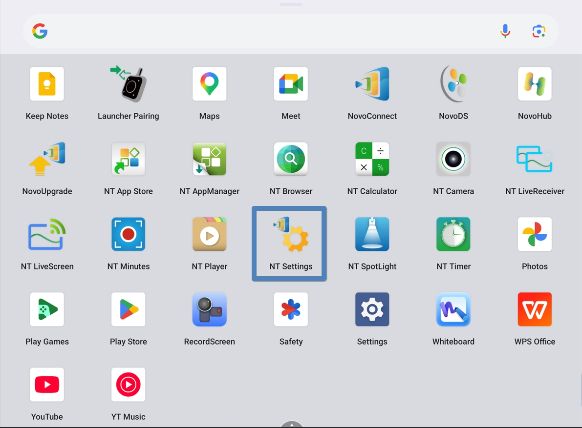The height and width of the screenshot is (428, 582).
Task: Tap the Google voice search microphone
Action: coord(505,31)
